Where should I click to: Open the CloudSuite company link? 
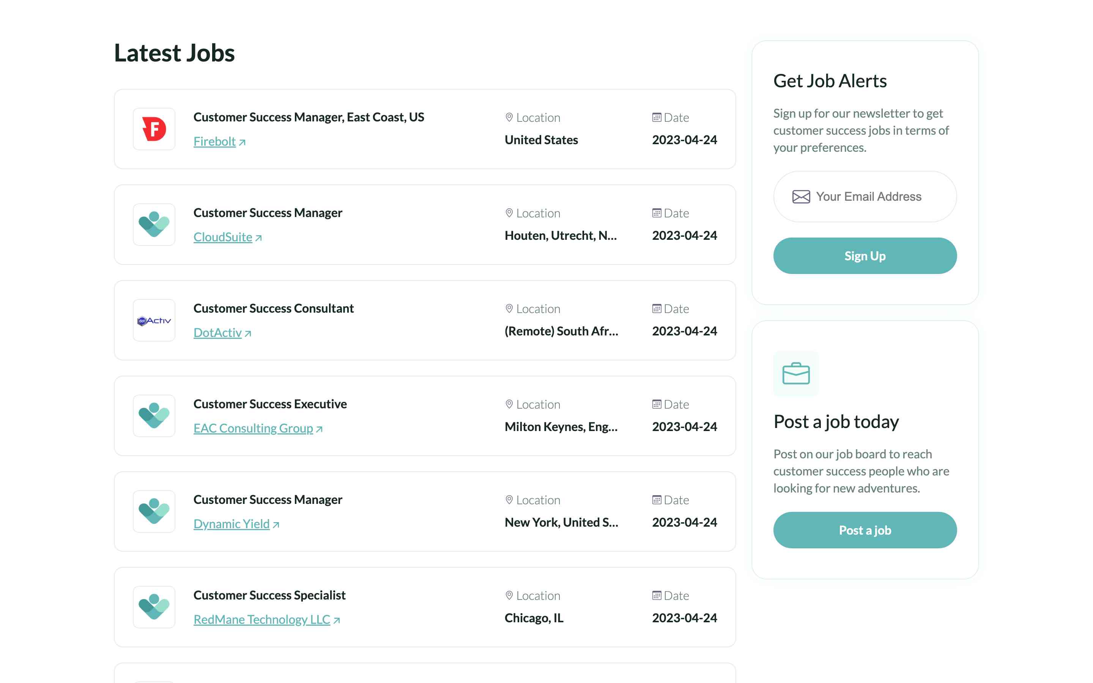point(223,237)
